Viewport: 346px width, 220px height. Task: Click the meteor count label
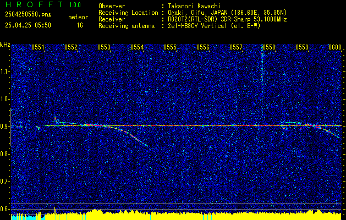click(78, 17)
